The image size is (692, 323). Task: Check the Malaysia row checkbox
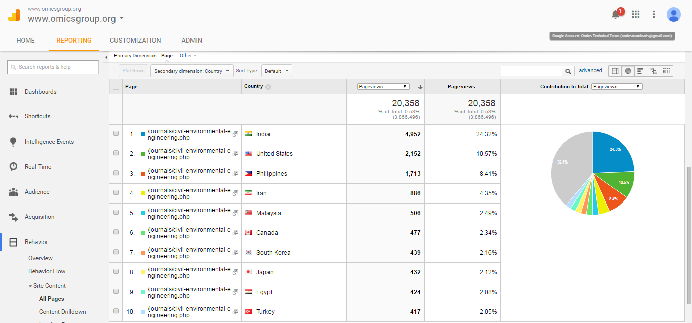click(116, 212)
